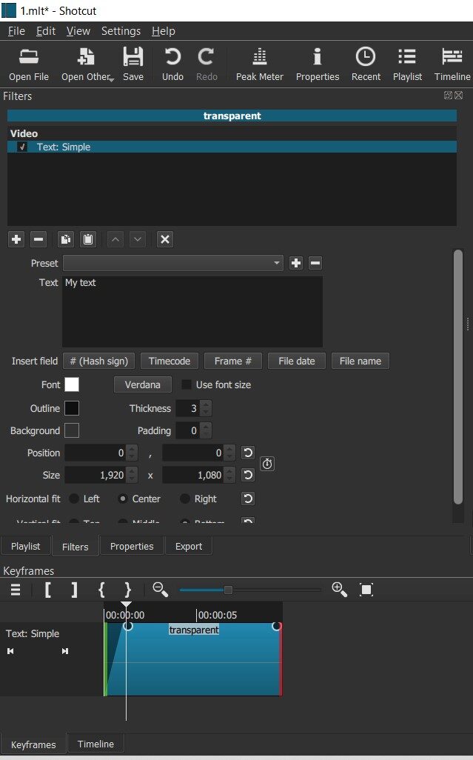Open the Outline color swatch
The image size is (473, 760).
[72, 408]
